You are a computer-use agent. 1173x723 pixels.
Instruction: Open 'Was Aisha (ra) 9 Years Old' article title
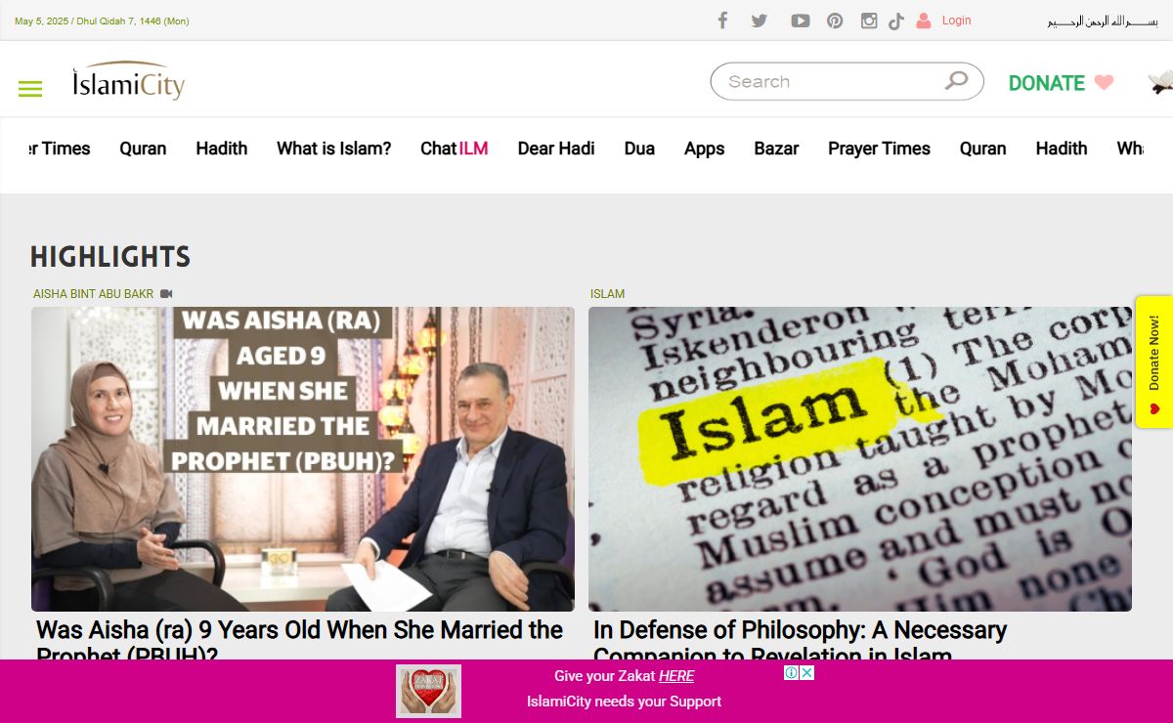[299, 640]
